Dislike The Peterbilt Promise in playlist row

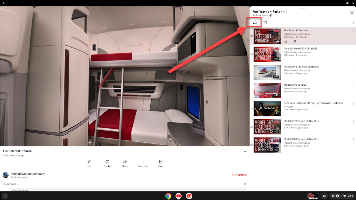click(294, 41)
